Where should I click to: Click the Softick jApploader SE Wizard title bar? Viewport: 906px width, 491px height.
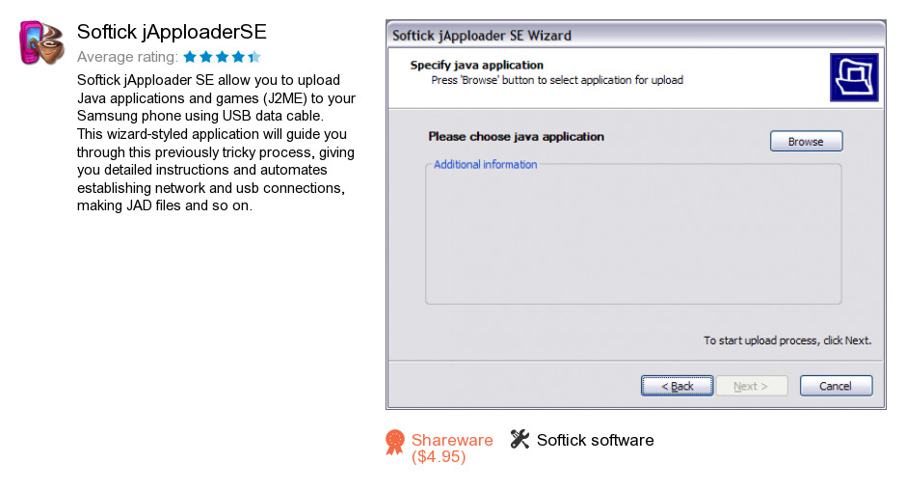635,36
